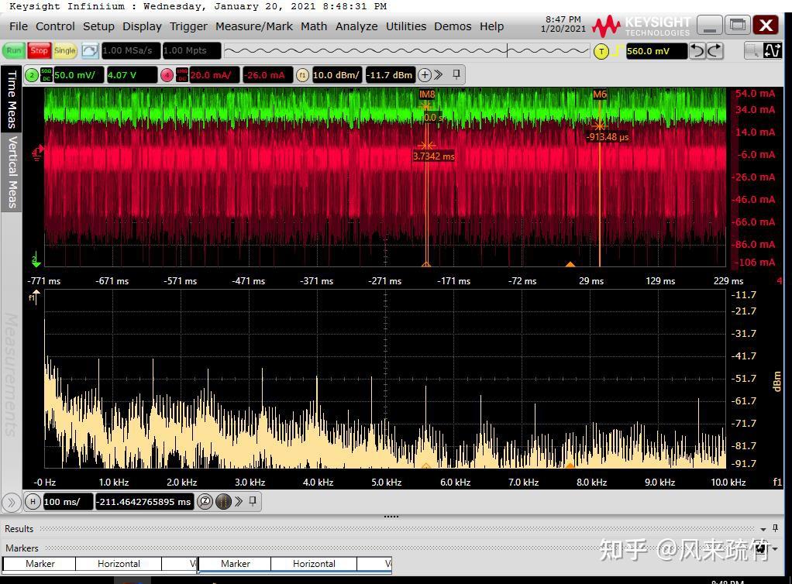Screen dimensions: 792x584
Task: Click the 1.00 Mpts memory depth field
Action: 192,50
